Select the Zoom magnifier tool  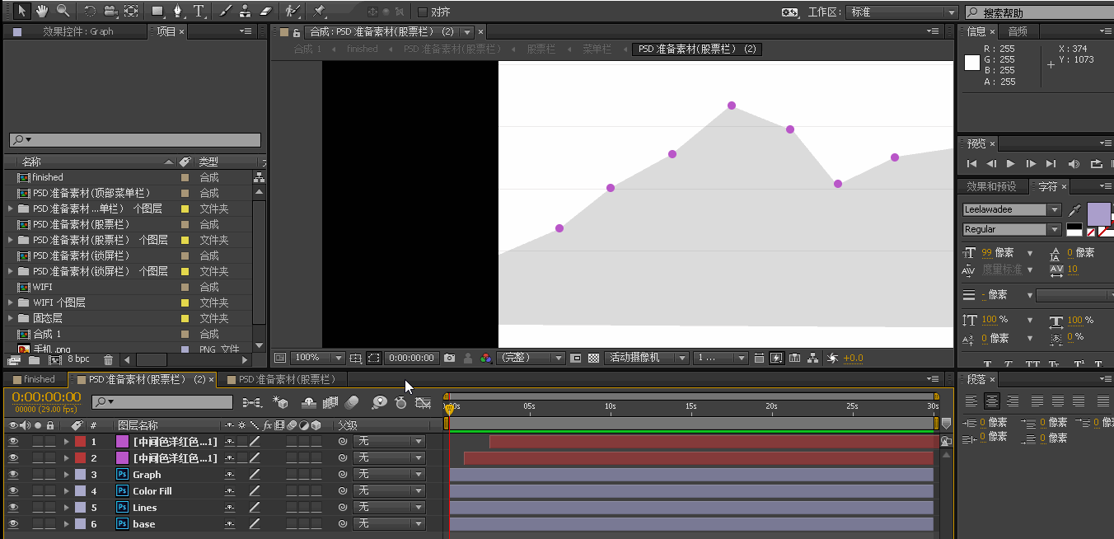pyautogui.click(x=63, y=11)
